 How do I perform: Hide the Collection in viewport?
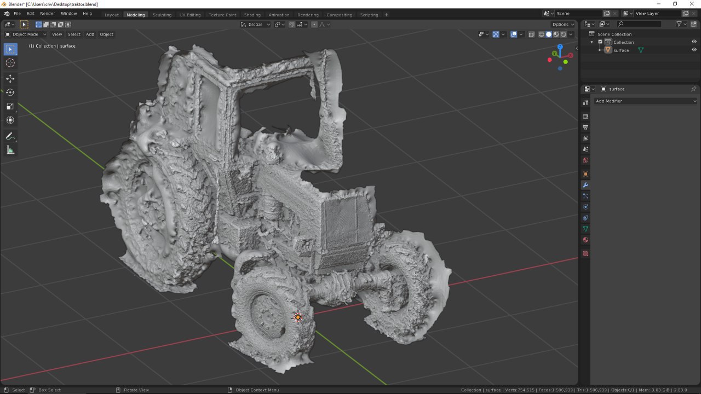(694, 42)
